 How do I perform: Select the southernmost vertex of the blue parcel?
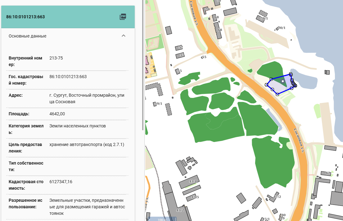tap(277, 94)
